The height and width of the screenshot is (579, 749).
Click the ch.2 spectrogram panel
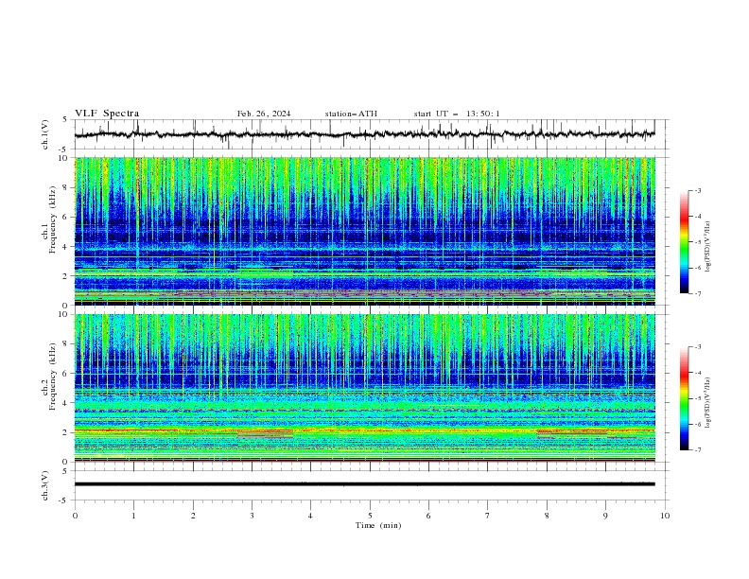coord(364,388)
